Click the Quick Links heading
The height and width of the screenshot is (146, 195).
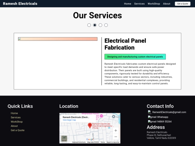pyautogui.click(x=20, y=106)
